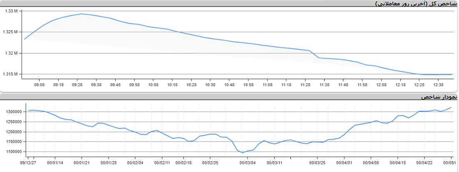Click the lowest dip on the lower chart line
This screenshot has height=172, width=459.
243,153
